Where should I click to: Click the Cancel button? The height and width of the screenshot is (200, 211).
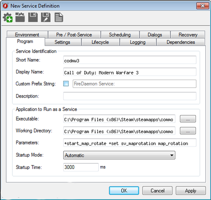tap(157, 190)
